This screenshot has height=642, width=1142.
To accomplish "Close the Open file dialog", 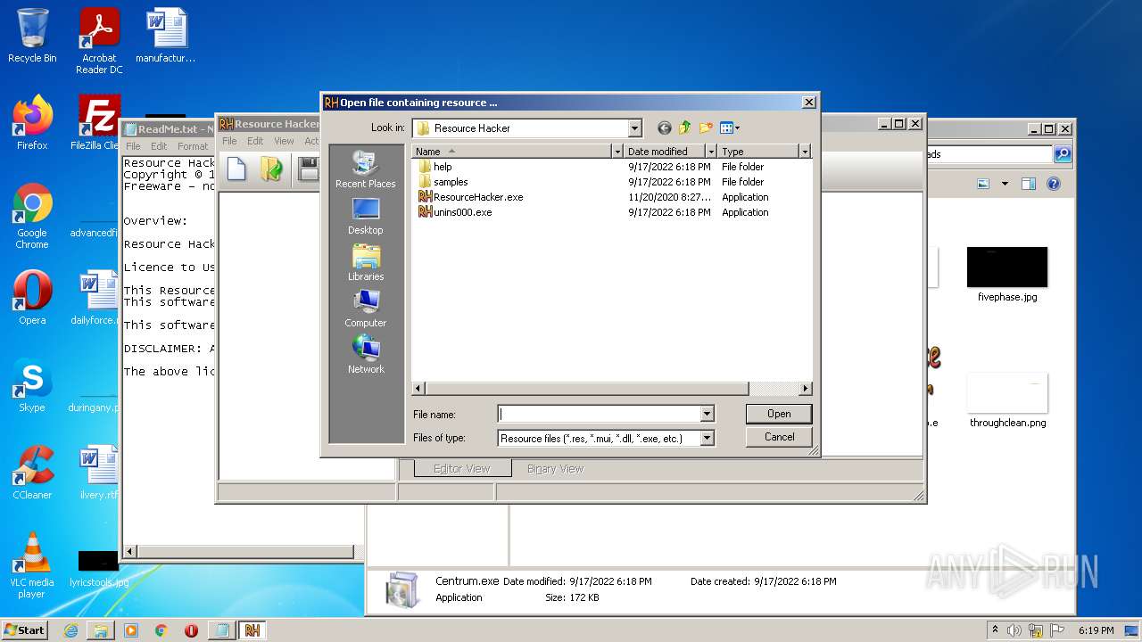I will pyautogui.click(x=809, y=103).
